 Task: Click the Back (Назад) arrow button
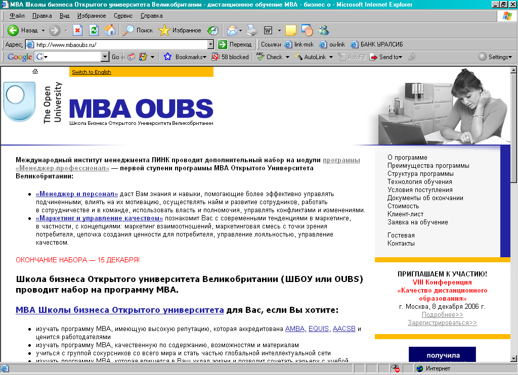[22, 30]
